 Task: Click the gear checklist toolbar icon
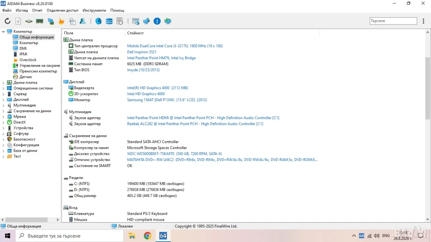pyautogui.click(x=72, y=21)
